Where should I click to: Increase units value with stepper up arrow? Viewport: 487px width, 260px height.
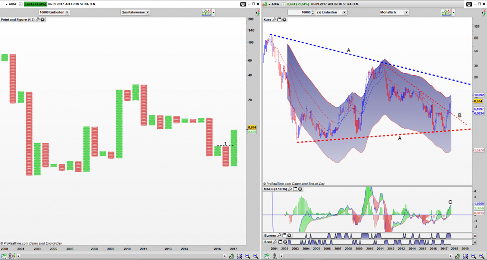pyautogui.click(x=313, y=11)
